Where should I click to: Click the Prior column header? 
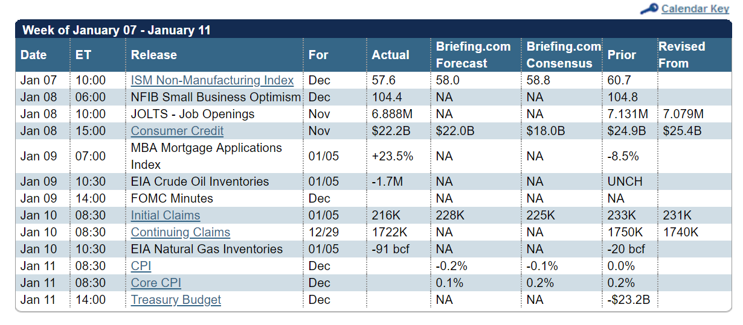622,55
